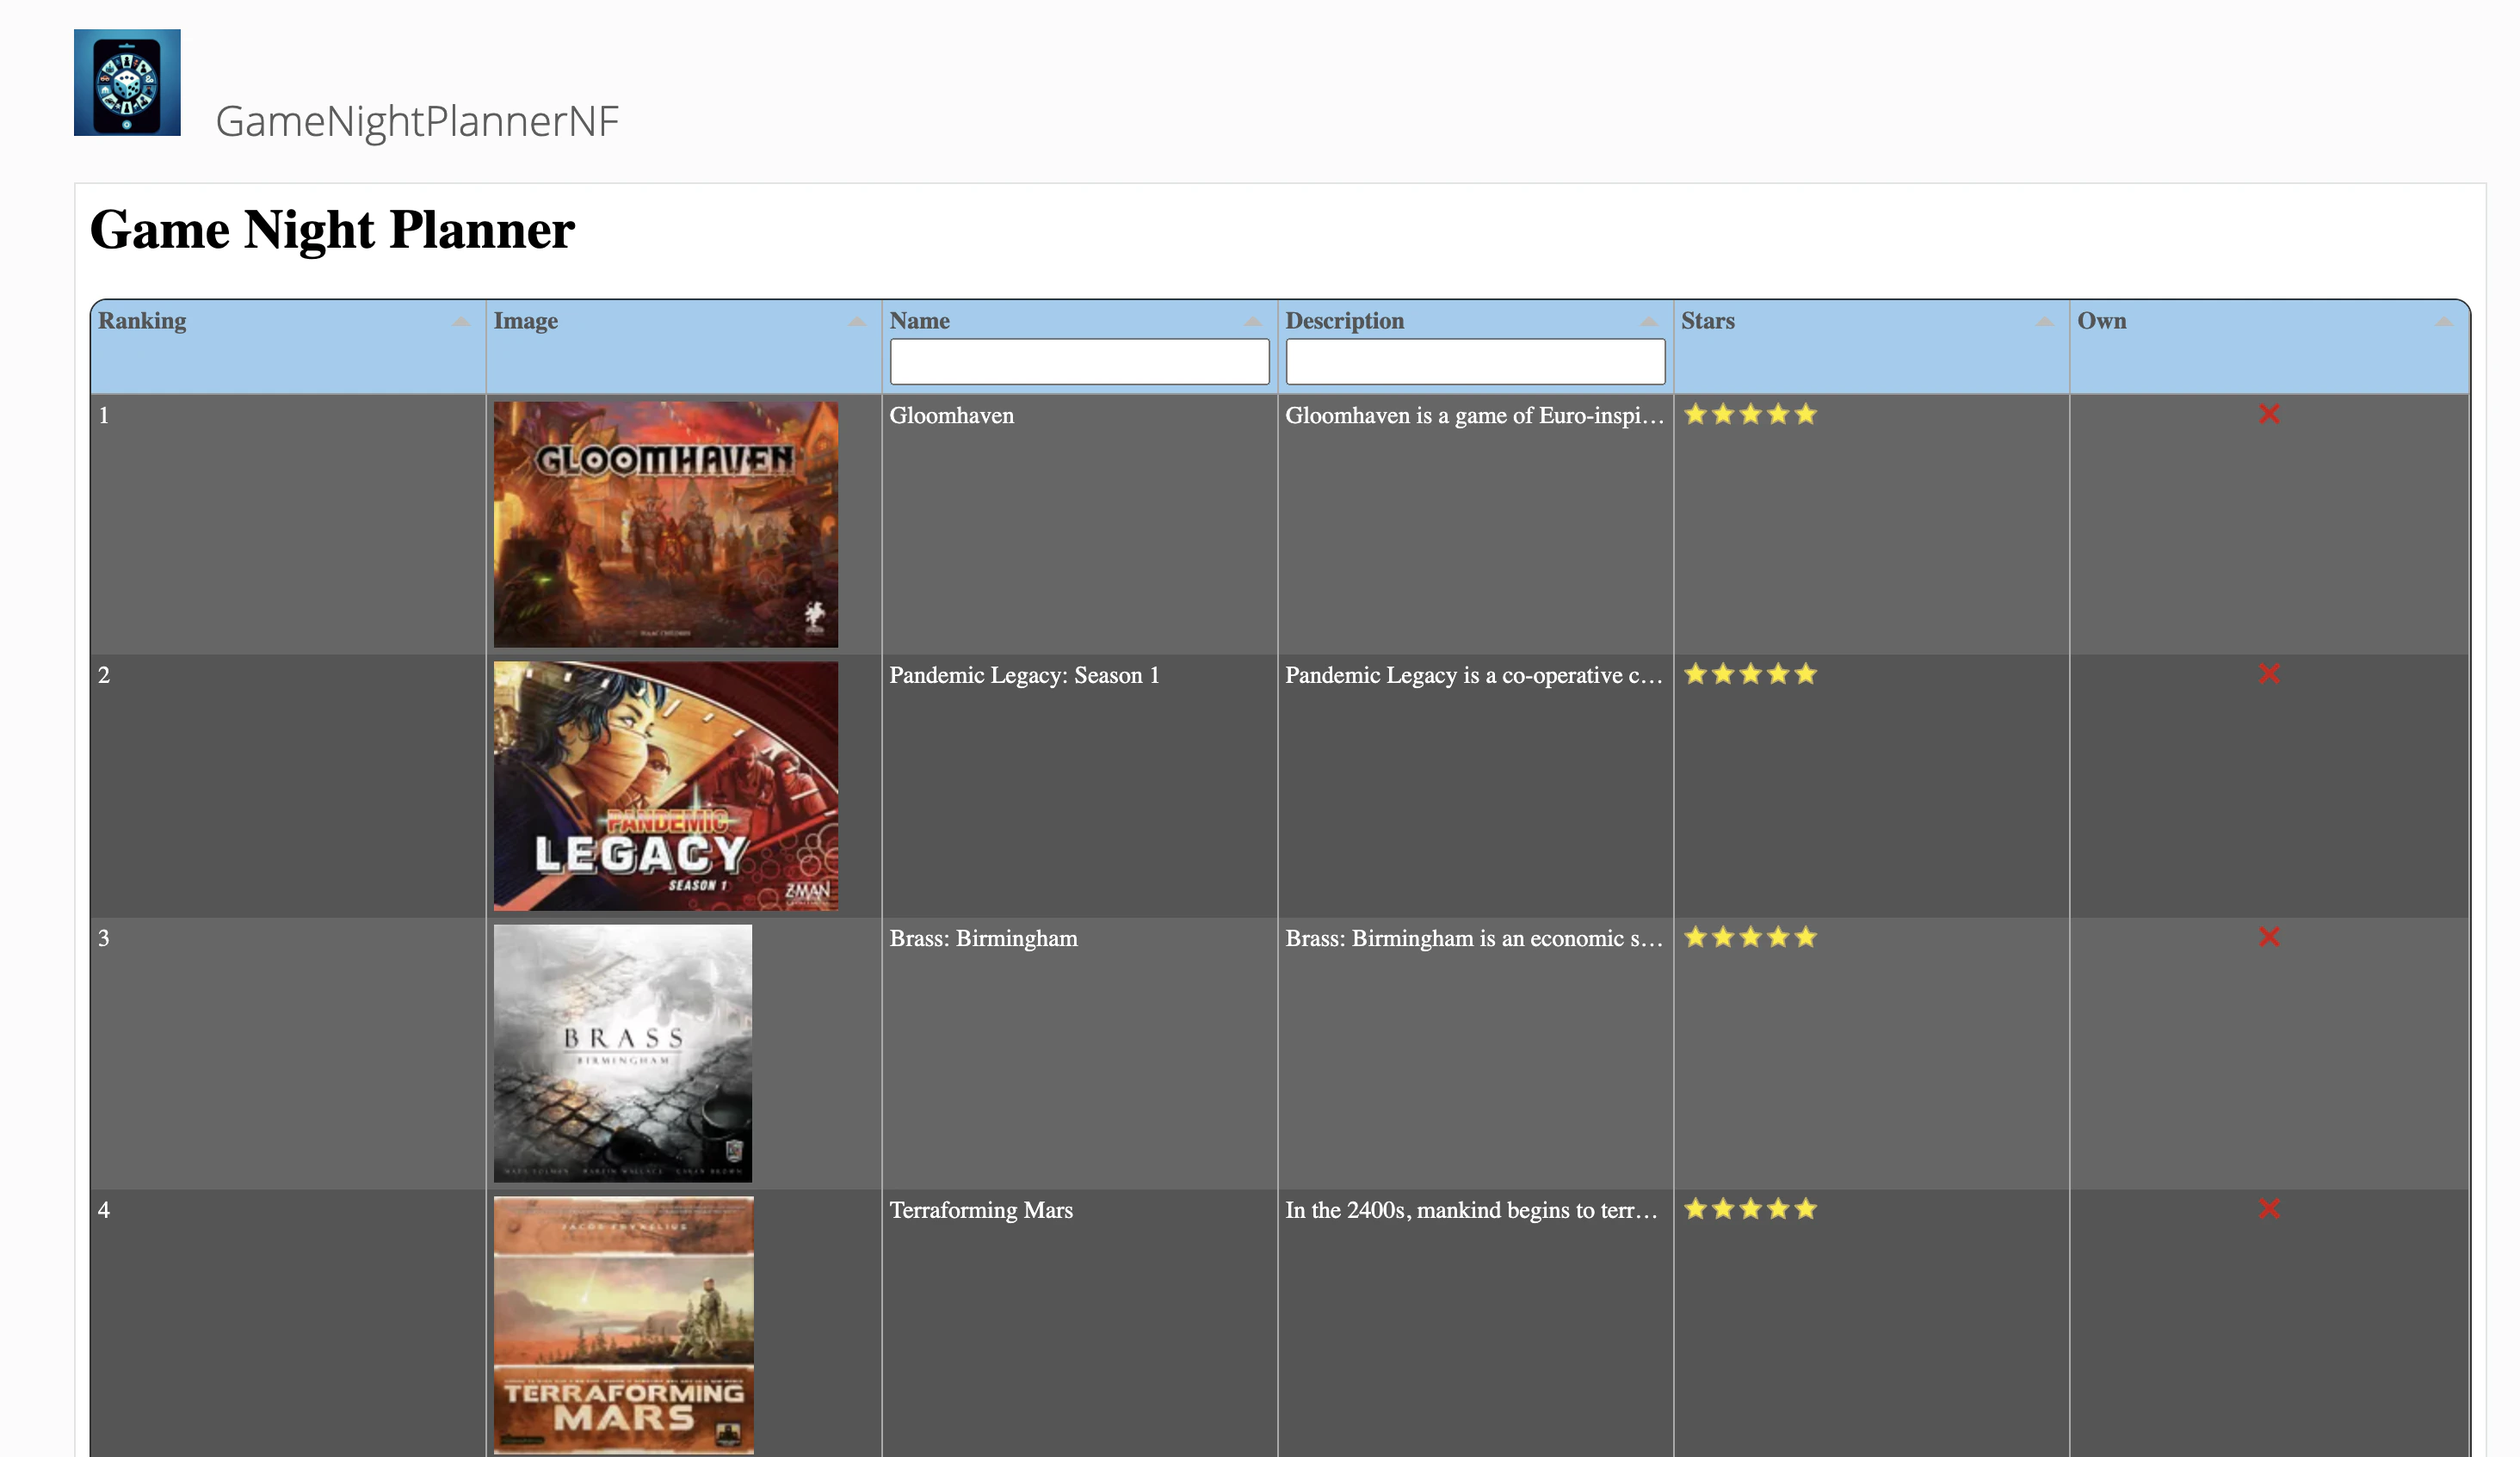Click the Stars column header label
Image resolution: width=2520 pixels, height=1457 pixels.
[1708, 321]
